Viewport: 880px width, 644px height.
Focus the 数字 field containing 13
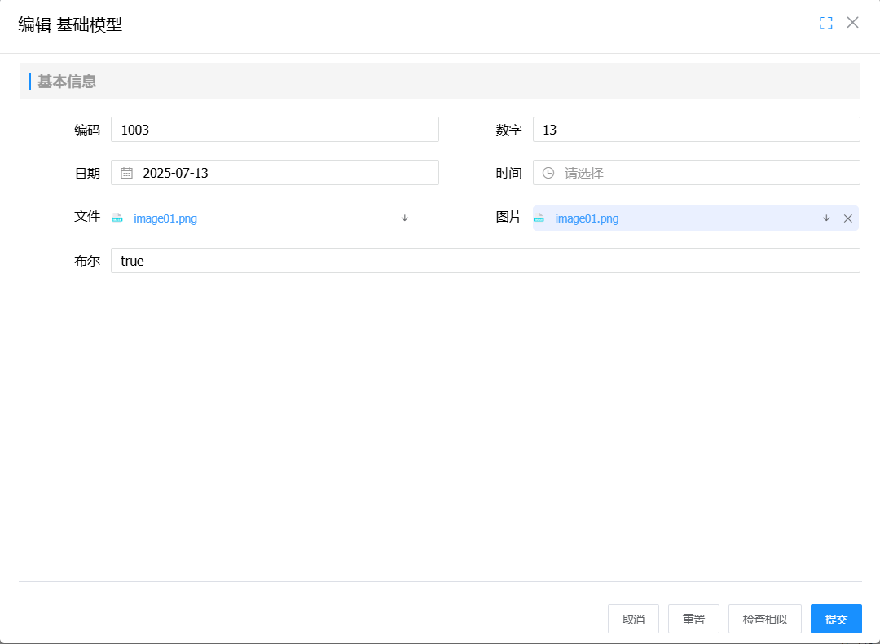click(x=696, y=130)
